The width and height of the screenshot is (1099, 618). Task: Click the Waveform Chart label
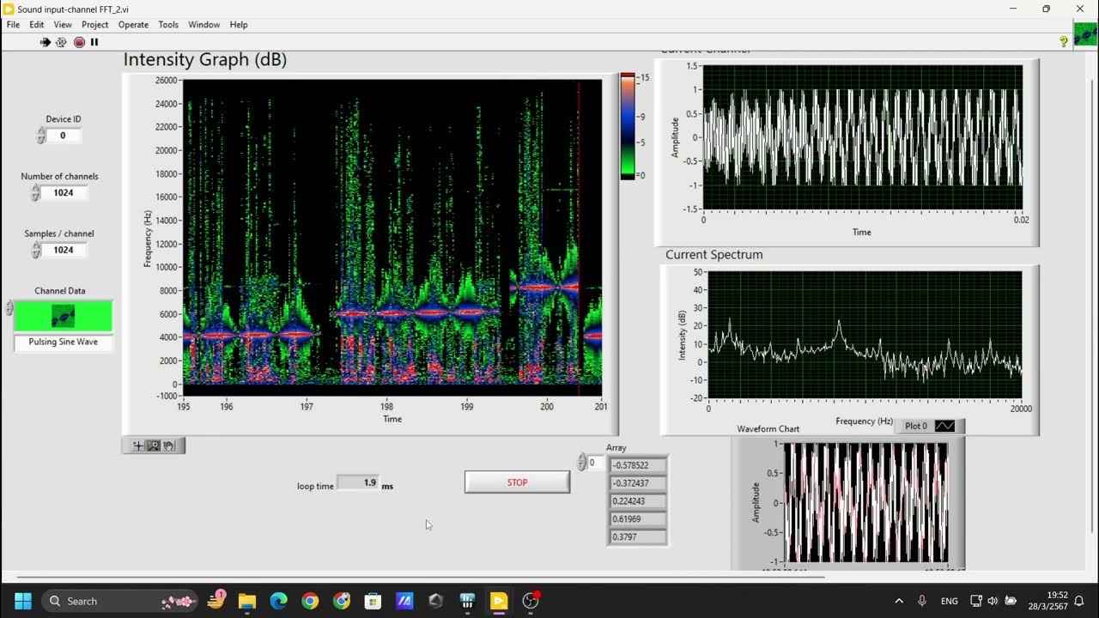(768, 428)
